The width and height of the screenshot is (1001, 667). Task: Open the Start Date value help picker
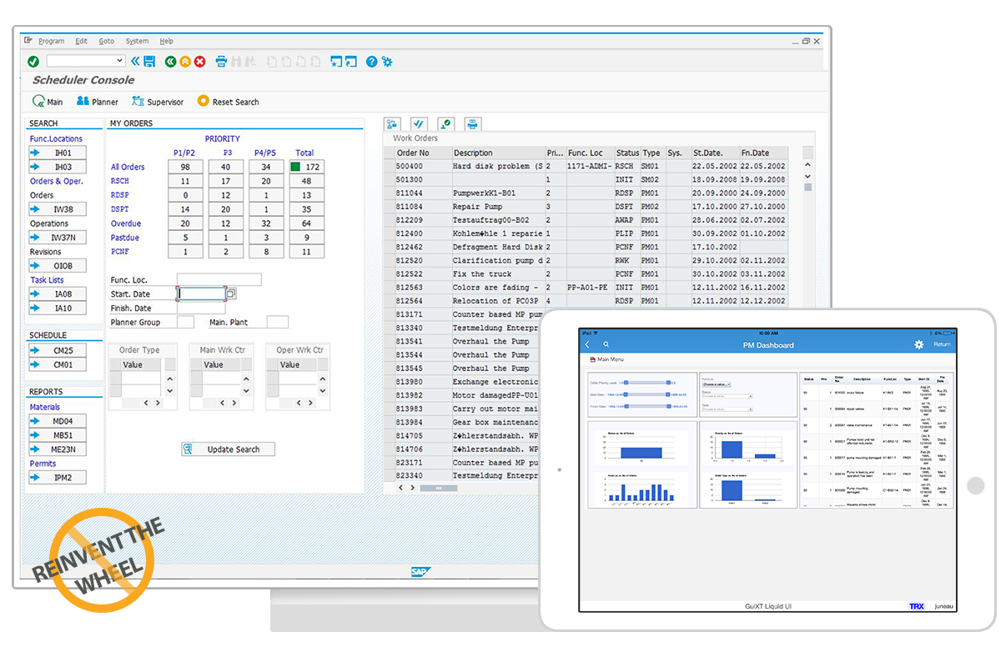click(231, 293)
